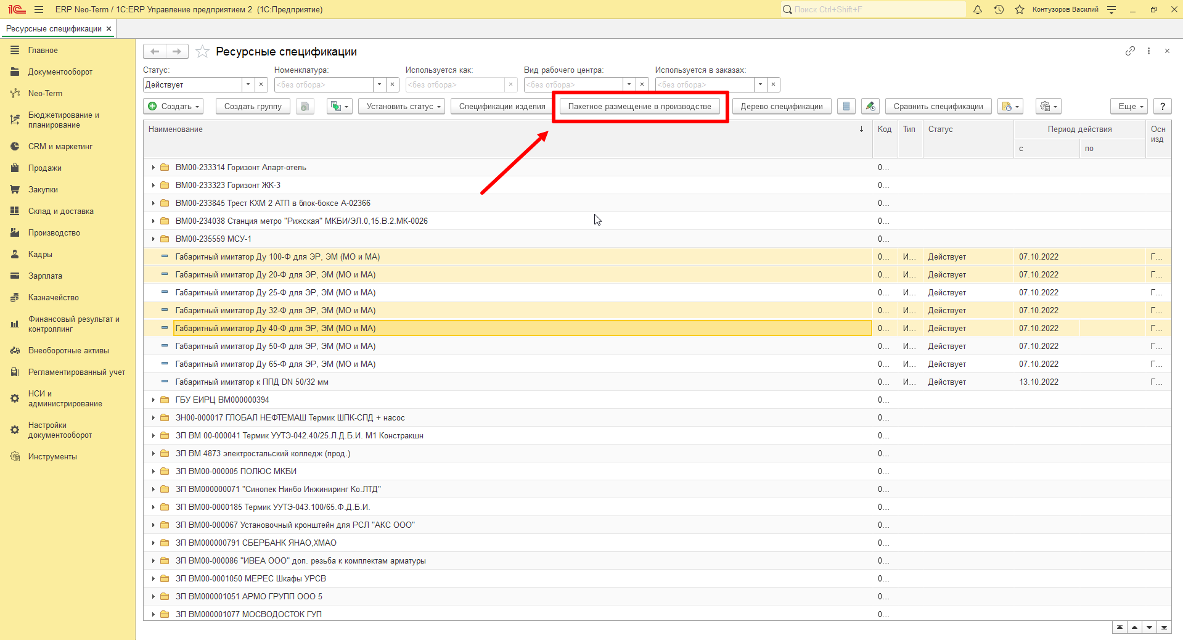Open Спецификации изделия
This screenshot has height=640, width=1183.
coord(502,107)
